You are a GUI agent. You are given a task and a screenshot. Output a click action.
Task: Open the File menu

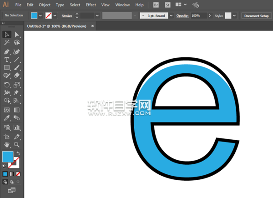[x=18, y=5]
